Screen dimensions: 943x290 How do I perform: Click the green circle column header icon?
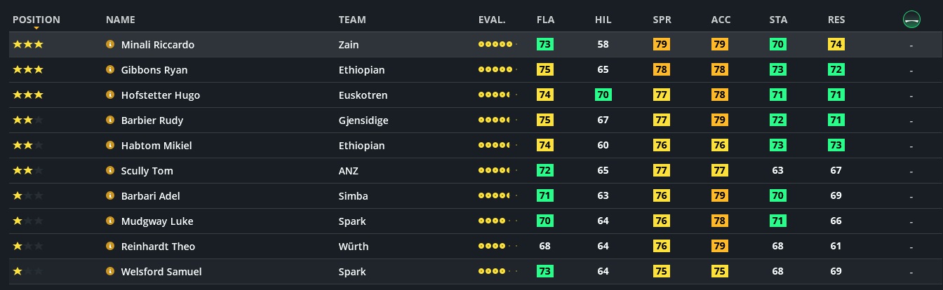[x=911, y=20]
